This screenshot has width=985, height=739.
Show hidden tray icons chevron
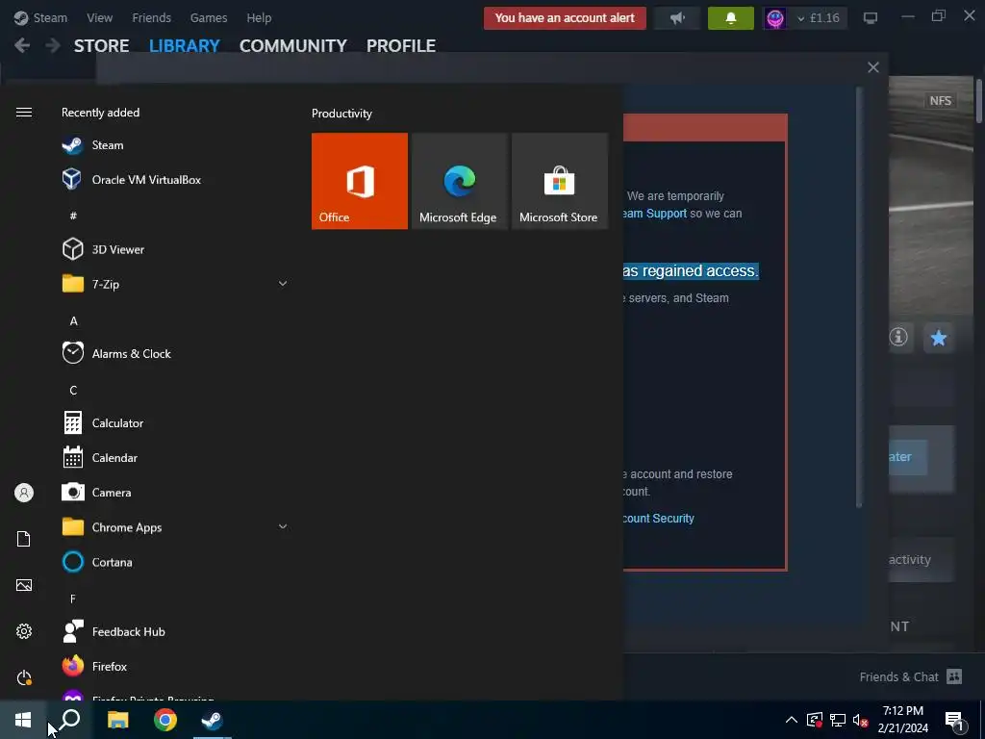[x=792, y=720]
